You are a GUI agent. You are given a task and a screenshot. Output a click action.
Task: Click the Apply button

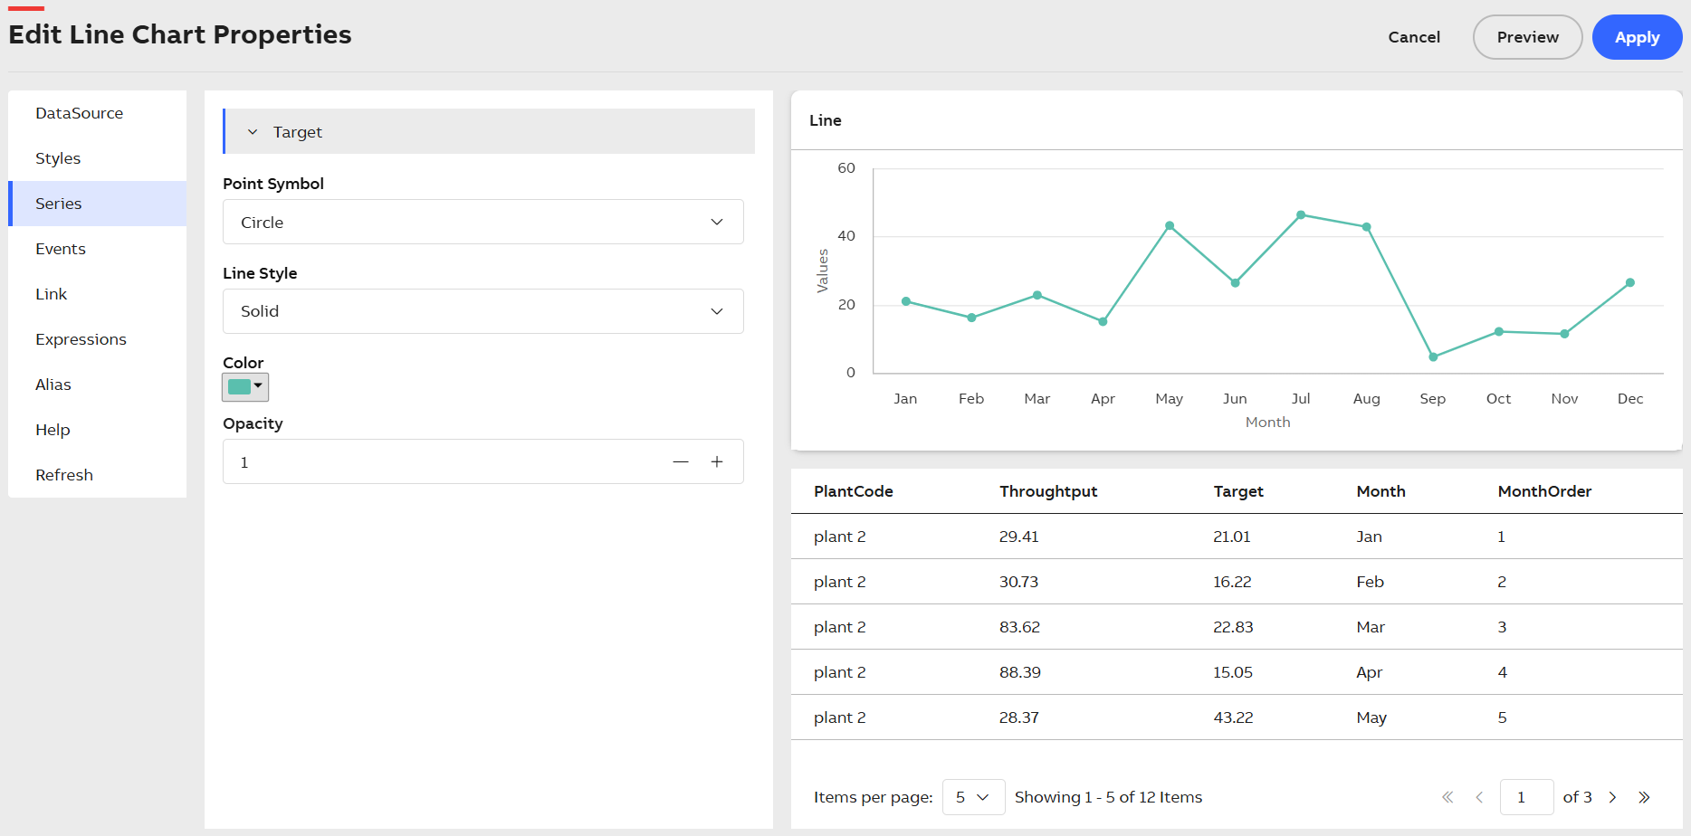[1637, 37]
